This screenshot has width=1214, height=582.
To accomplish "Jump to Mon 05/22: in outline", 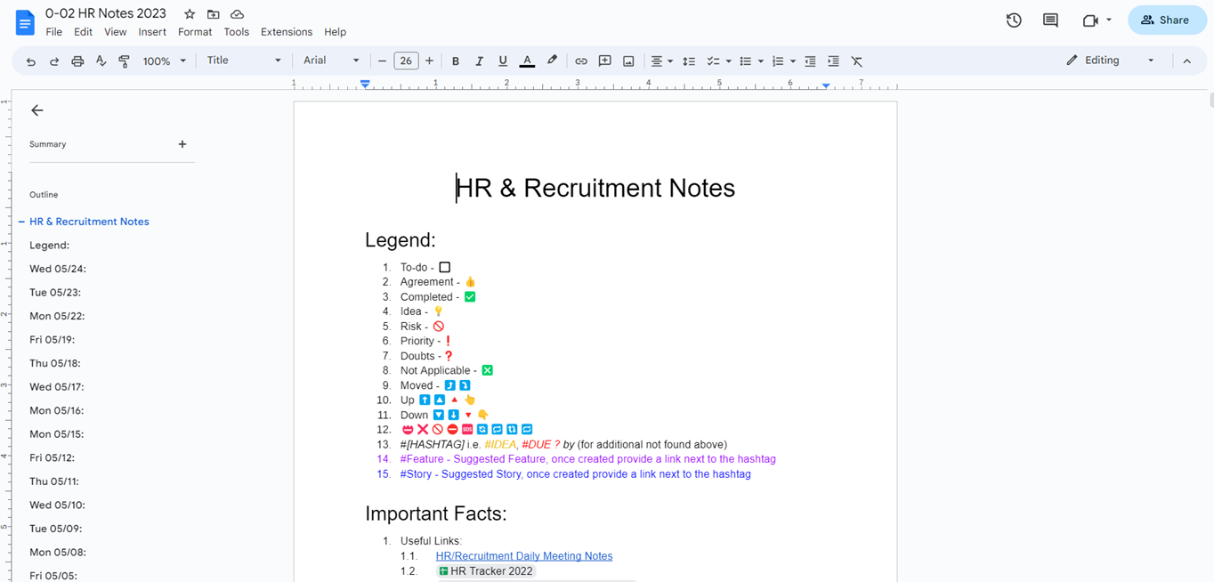I will (57, 316).
